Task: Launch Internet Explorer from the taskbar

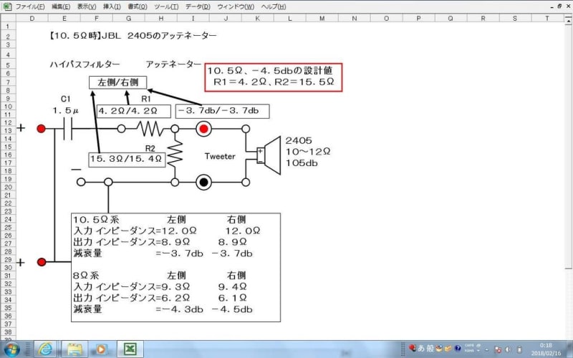Action: (x=46, y=349)
